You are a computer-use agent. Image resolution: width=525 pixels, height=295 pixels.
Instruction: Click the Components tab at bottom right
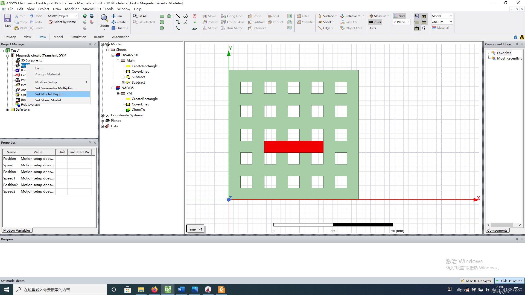click(x=497, y=231)
